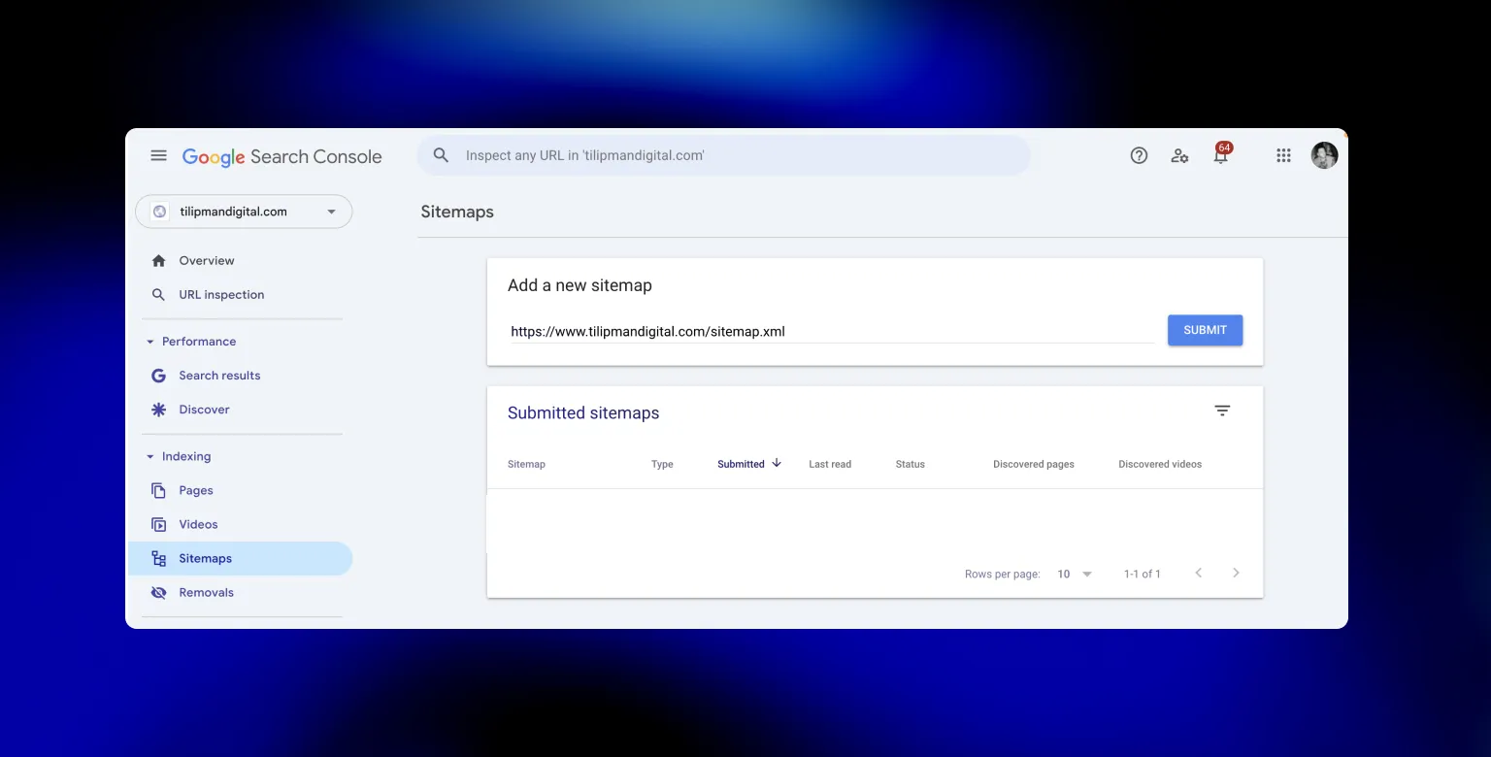Click the Google Search Console logo

click(282, 156)
